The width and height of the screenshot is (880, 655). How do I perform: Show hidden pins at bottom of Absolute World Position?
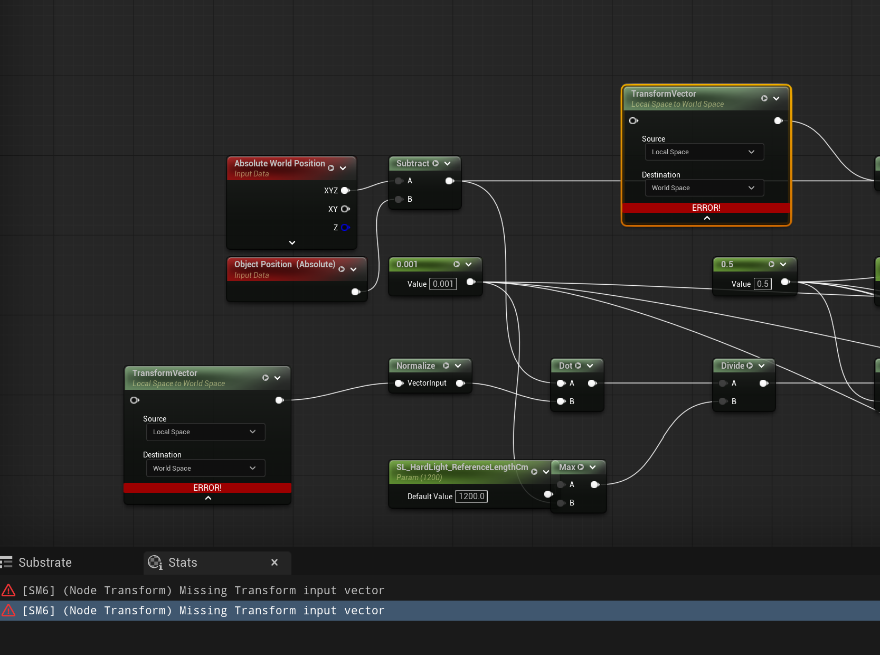coord(292,242)
